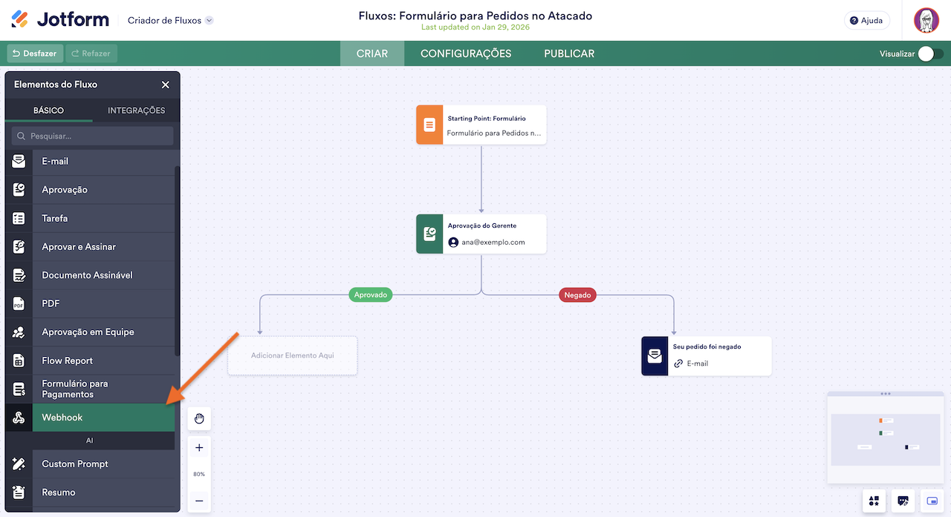This screenshot has height=517, width=951.
Task: Click the Webhook element icon in the sidebar
Action: coord(19,417)
